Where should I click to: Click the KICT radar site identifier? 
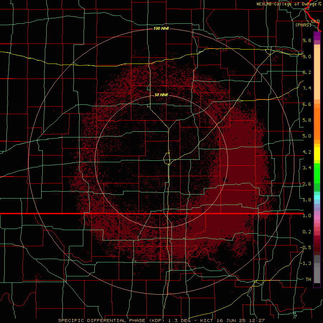[207, 320]
